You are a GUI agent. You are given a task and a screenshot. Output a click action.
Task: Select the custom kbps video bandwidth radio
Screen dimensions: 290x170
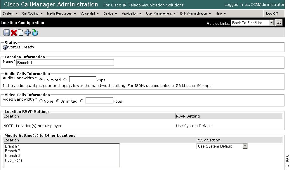[x=81, y=101]
